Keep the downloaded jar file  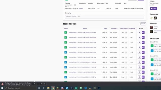coord(35,84)
